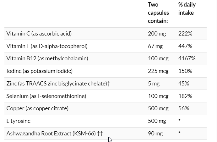Select the 90 mg Ashwagandha amount
This screenshot has width=217, height=142.
(155, 134)
